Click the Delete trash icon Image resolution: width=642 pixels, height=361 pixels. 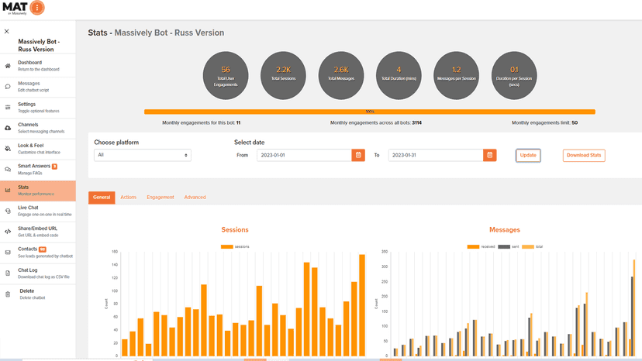click(x=8, y=294)
